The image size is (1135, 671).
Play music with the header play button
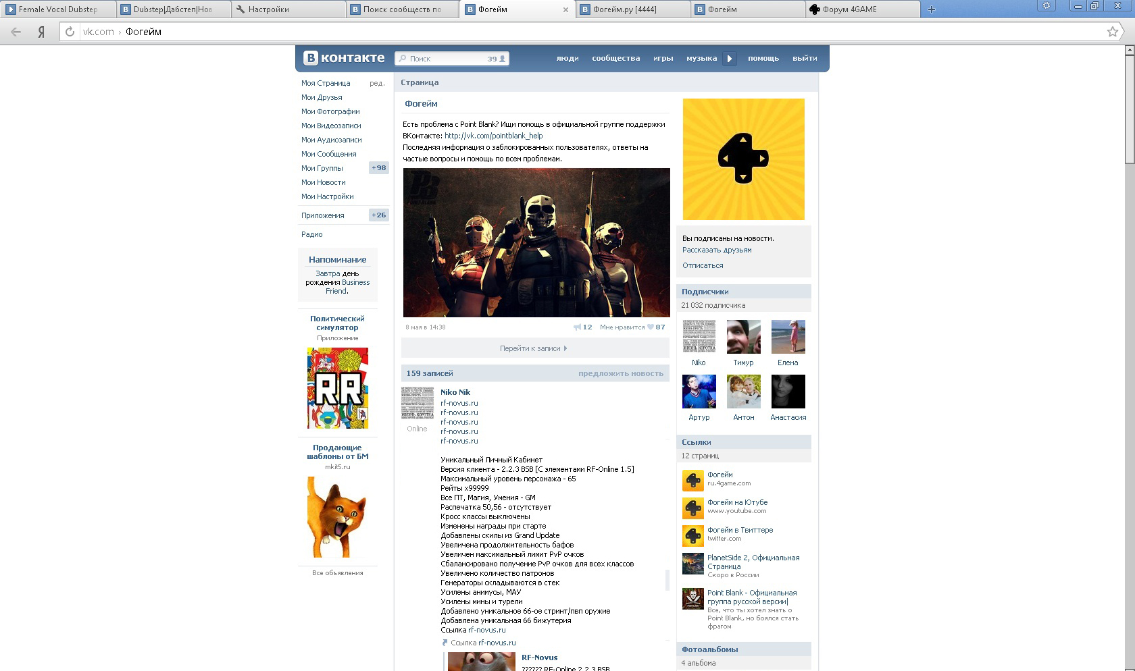tap(729, 59)
